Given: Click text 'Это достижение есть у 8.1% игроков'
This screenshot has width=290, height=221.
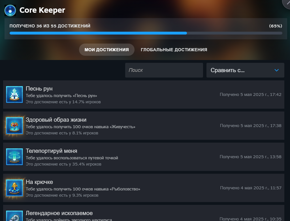Looking at the screenshot, I should tap(62, 133).
